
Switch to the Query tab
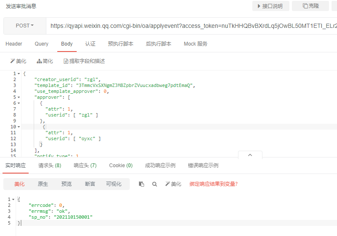coord(41,44)
